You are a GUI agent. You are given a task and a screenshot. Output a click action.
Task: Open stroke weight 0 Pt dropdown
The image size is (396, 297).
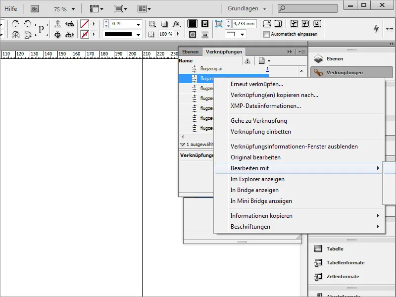[x=138, y=24]
